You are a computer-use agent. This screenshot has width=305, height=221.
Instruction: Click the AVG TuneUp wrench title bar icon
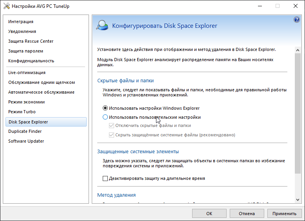tap(6, 6)
